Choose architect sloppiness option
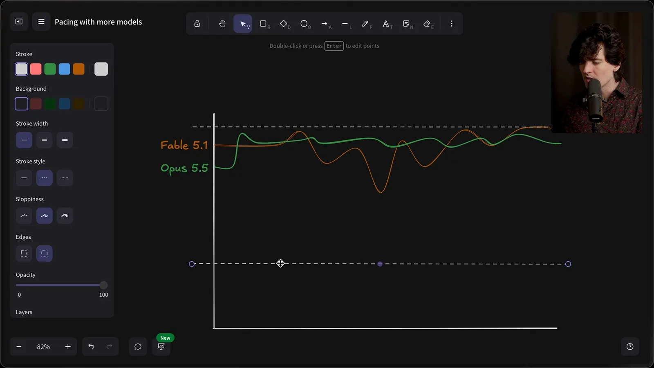Image resolution: width=654 pixels, height=368 pixels. click(x=24, y=215)
